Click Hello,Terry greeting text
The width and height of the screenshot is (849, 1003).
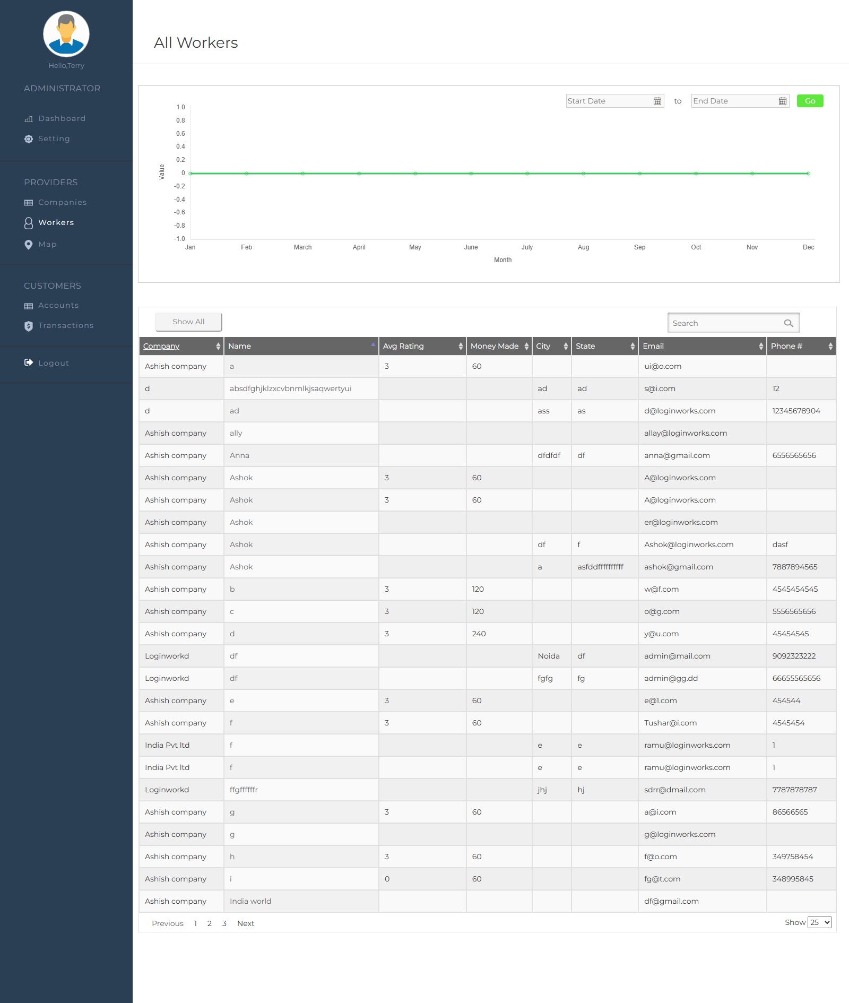[66, 66]
